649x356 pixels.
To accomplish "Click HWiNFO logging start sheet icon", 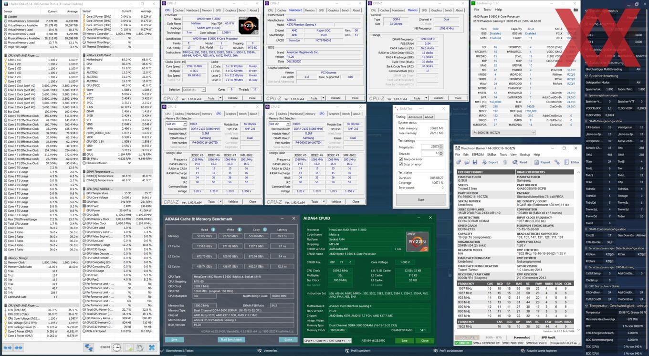I will coord(128,347).
